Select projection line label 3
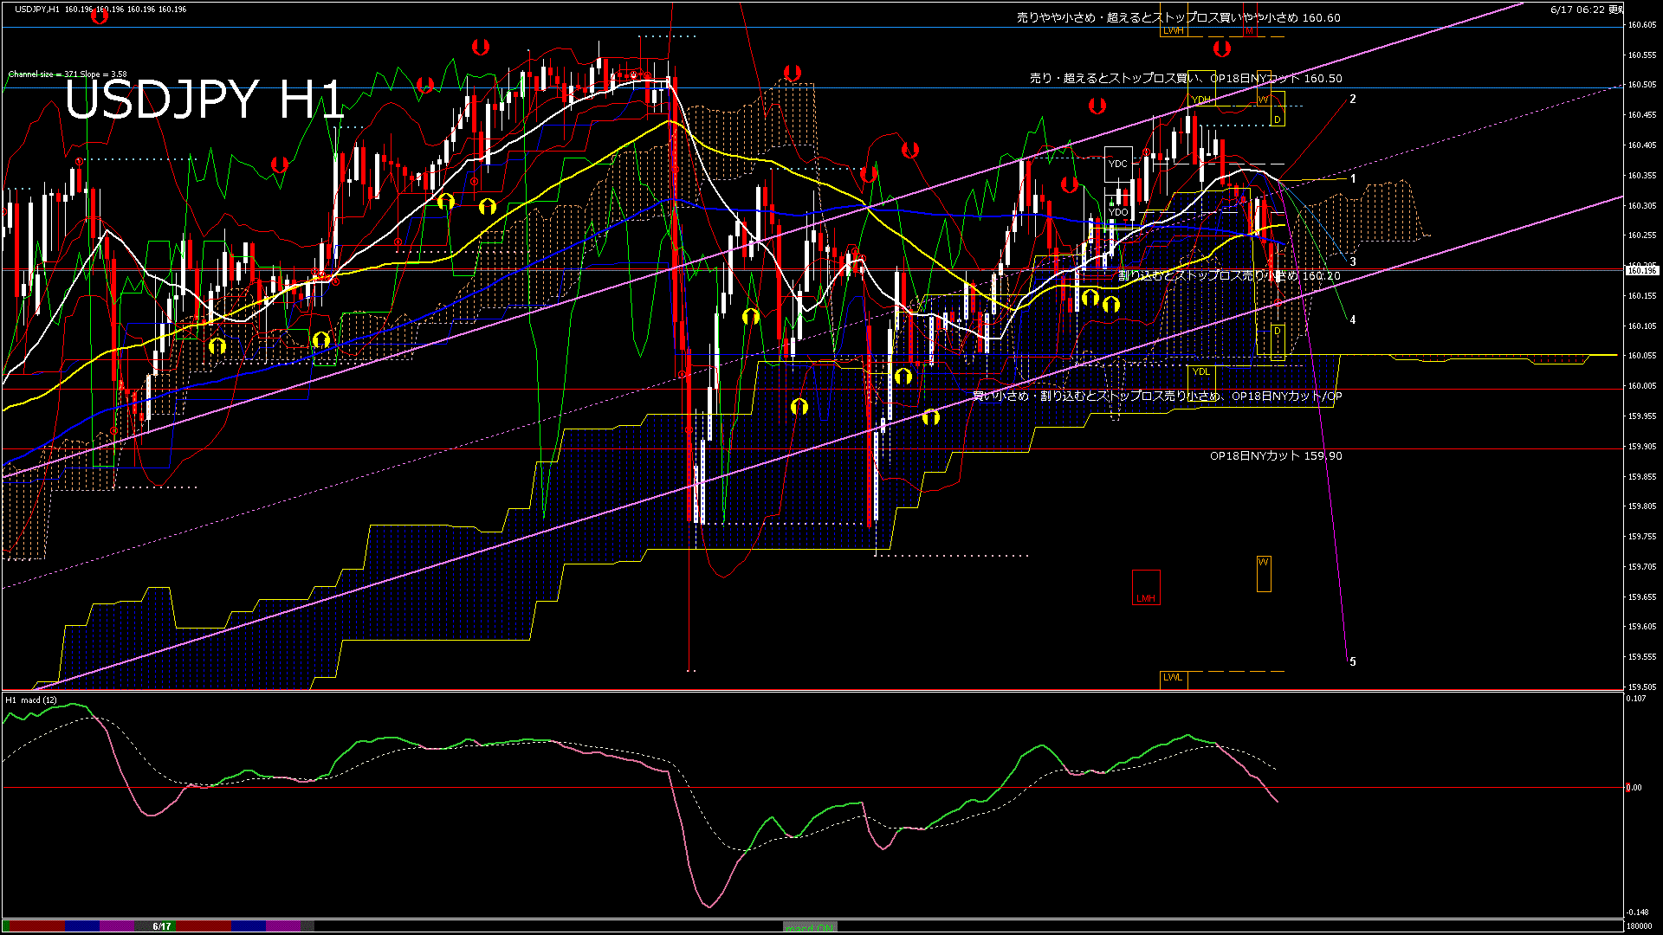Screen dimensions: 1663x935 [1353, 262]
